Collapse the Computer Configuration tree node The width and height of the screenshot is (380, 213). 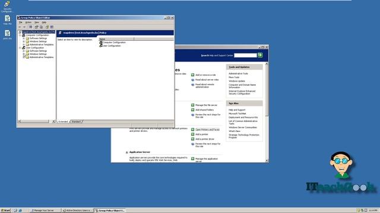[20, 35]
